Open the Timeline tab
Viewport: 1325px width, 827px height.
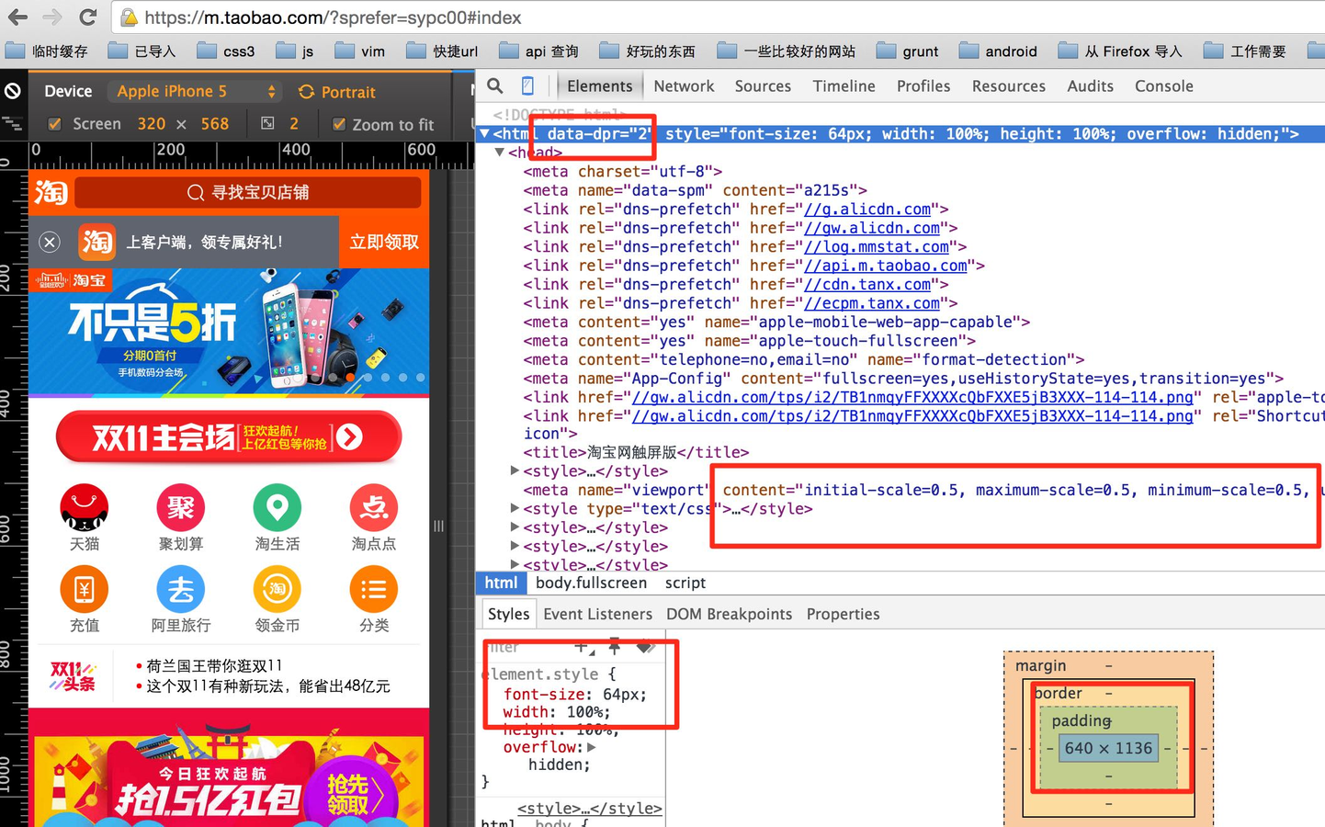pyautogui.click(x=844, y=85)
